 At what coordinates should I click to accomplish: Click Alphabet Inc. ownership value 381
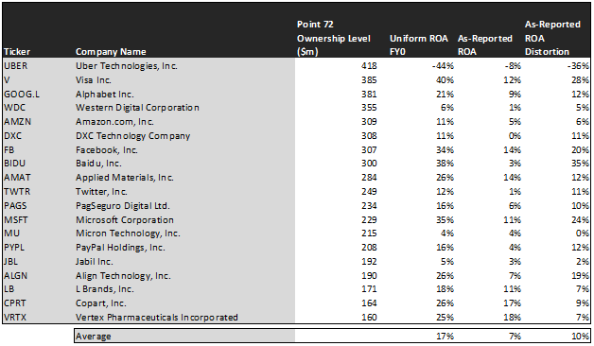pyautogui.click(x=369, y=95)
